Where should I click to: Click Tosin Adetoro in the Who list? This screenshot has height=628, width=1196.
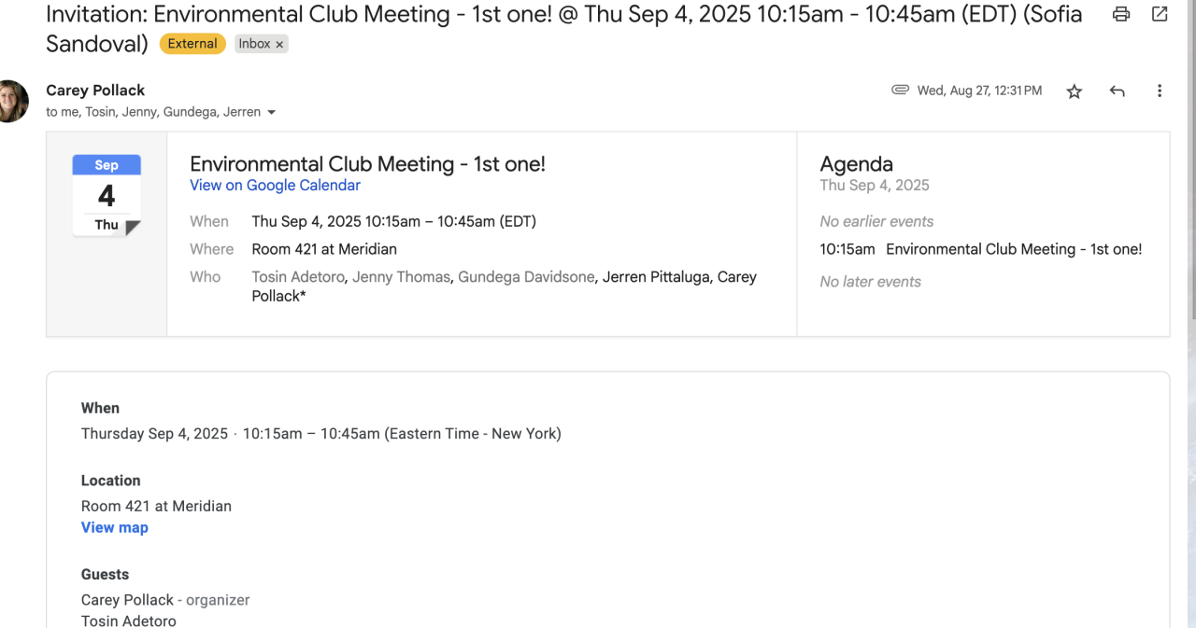tap(298, 276)
